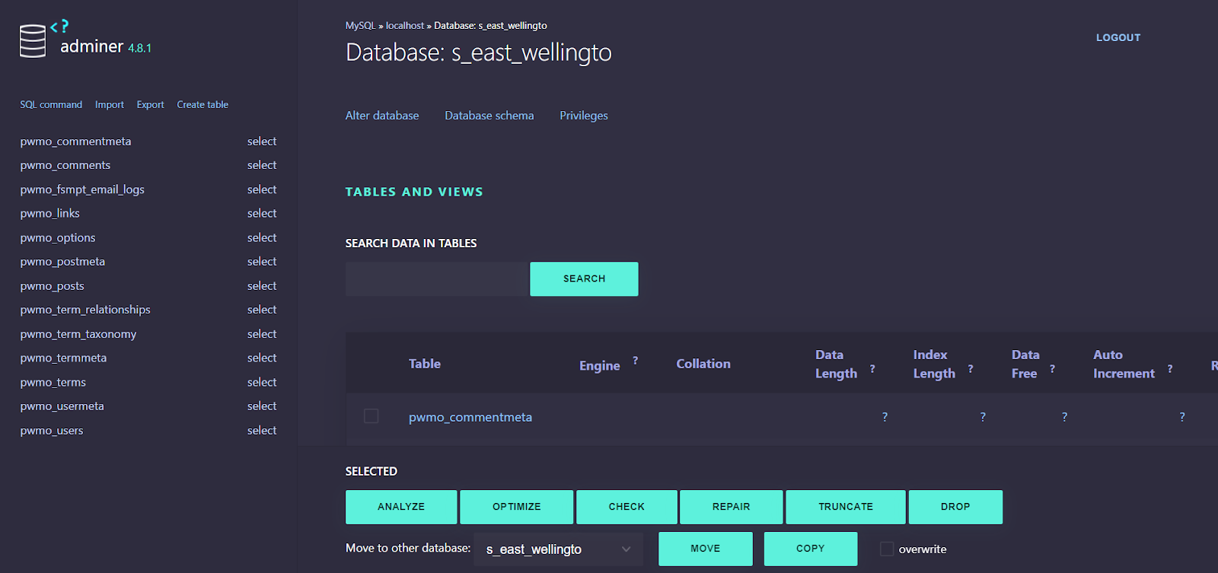Open pwmo_commentmeta in the sidebar
The height and width of the screenshot is (573, 1218).
tap(75, 142)
